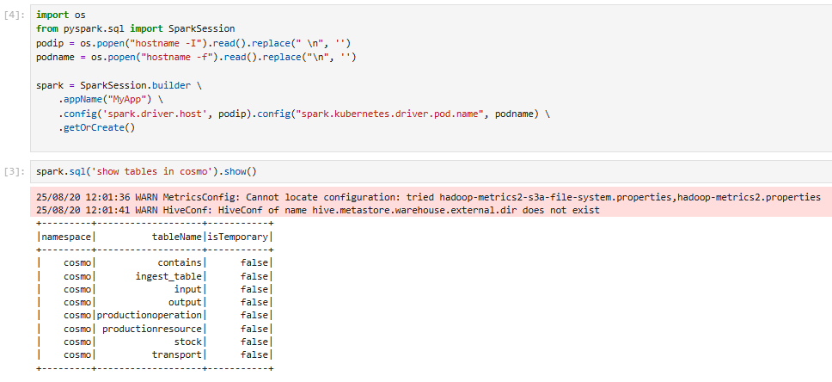
Task: Click the 'from pyspark.sql import SparkSession' line
Action: 135,28
